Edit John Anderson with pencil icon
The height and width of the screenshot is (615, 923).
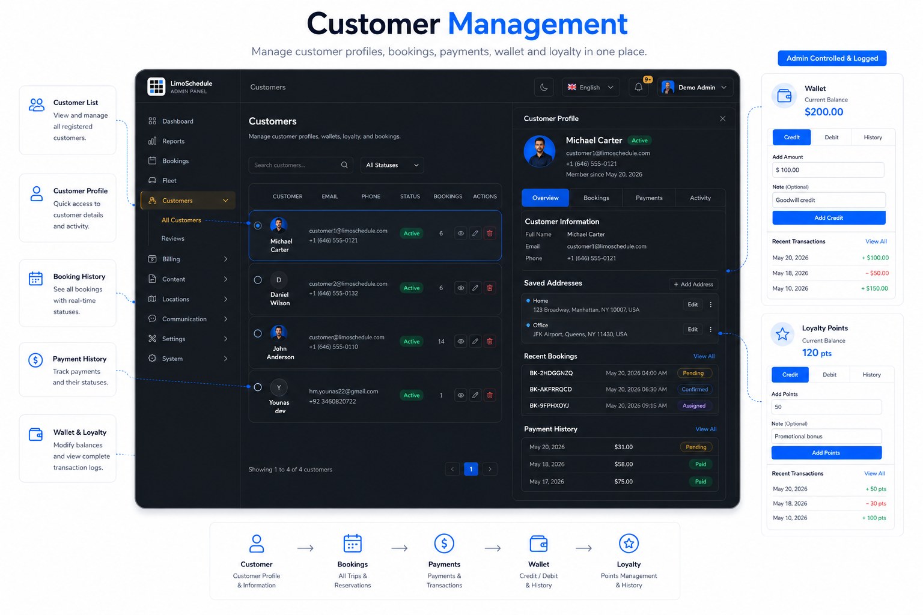(x=475, y=342)
